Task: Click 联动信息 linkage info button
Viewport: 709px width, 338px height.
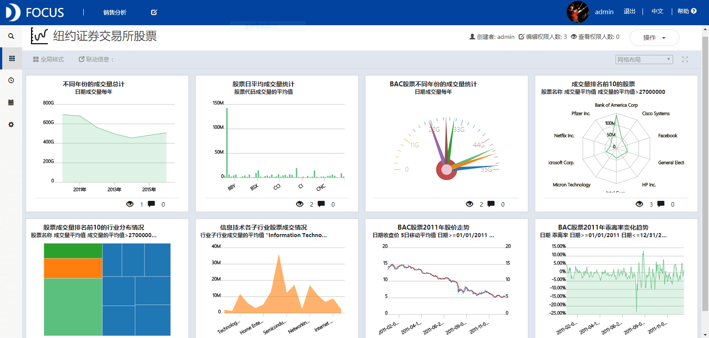Action: click(96, 59)
